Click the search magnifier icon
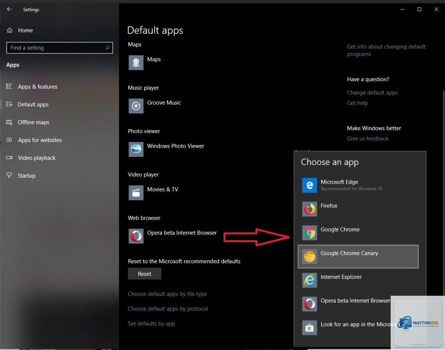Image resolution: width=445 pixels, height=350 pixels. tap(108, 48)
